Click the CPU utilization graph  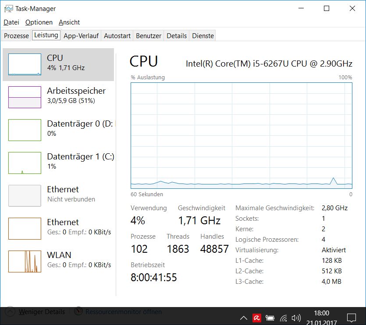point(242,135)
